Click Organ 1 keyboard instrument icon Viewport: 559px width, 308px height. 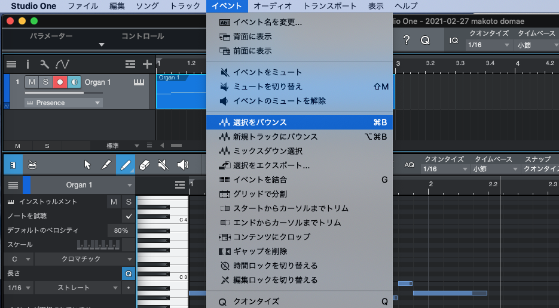(x=139, y=82)
